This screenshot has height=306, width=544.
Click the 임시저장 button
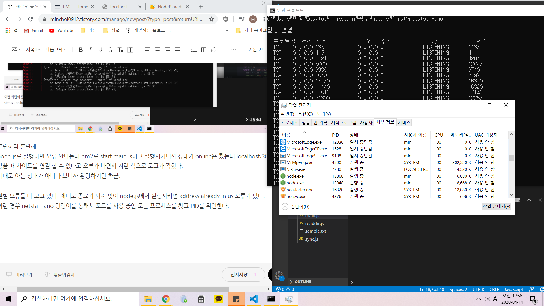coord(239,274)
